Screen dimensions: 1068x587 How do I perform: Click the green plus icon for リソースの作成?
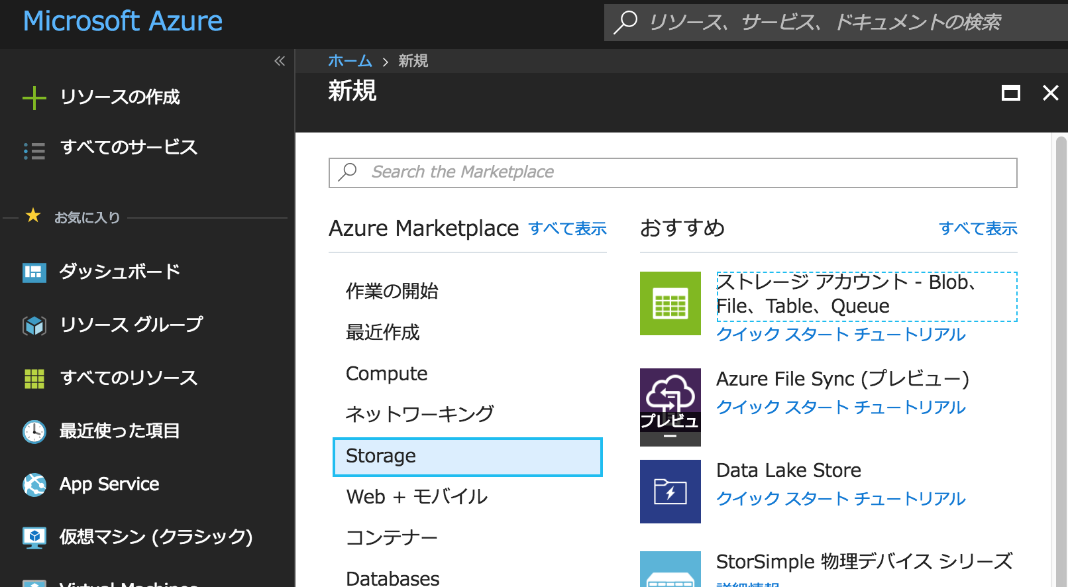(34, 98)
